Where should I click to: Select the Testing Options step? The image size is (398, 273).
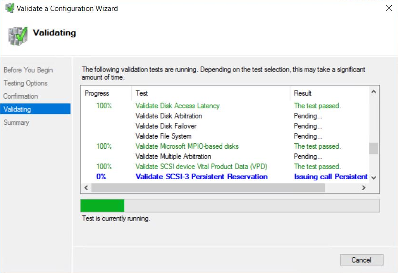click(x=25, y=83)
